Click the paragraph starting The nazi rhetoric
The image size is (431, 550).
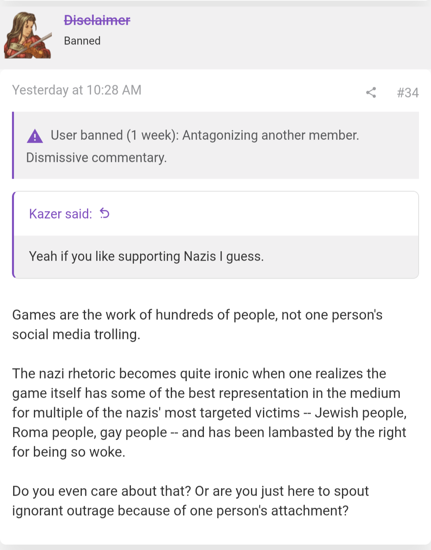click(x=210, y=412)
